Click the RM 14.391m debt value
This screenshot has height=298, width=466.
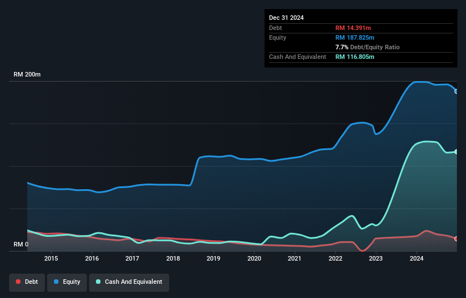point(353,28)
